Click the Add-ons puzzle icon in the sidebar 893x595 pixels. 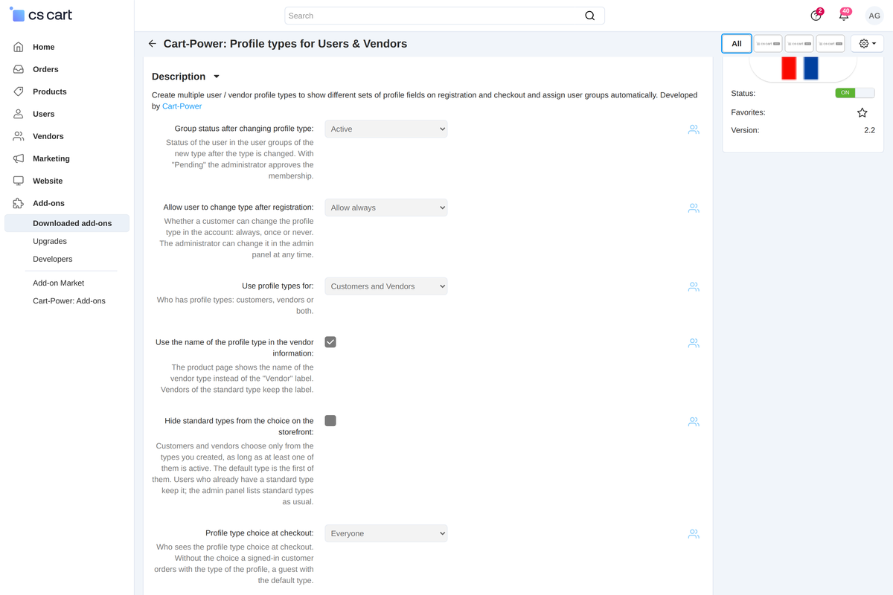[19, 203]
